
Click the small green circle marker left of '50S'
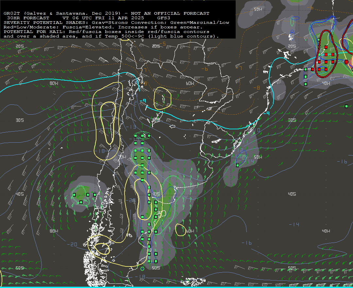[142, 269]
